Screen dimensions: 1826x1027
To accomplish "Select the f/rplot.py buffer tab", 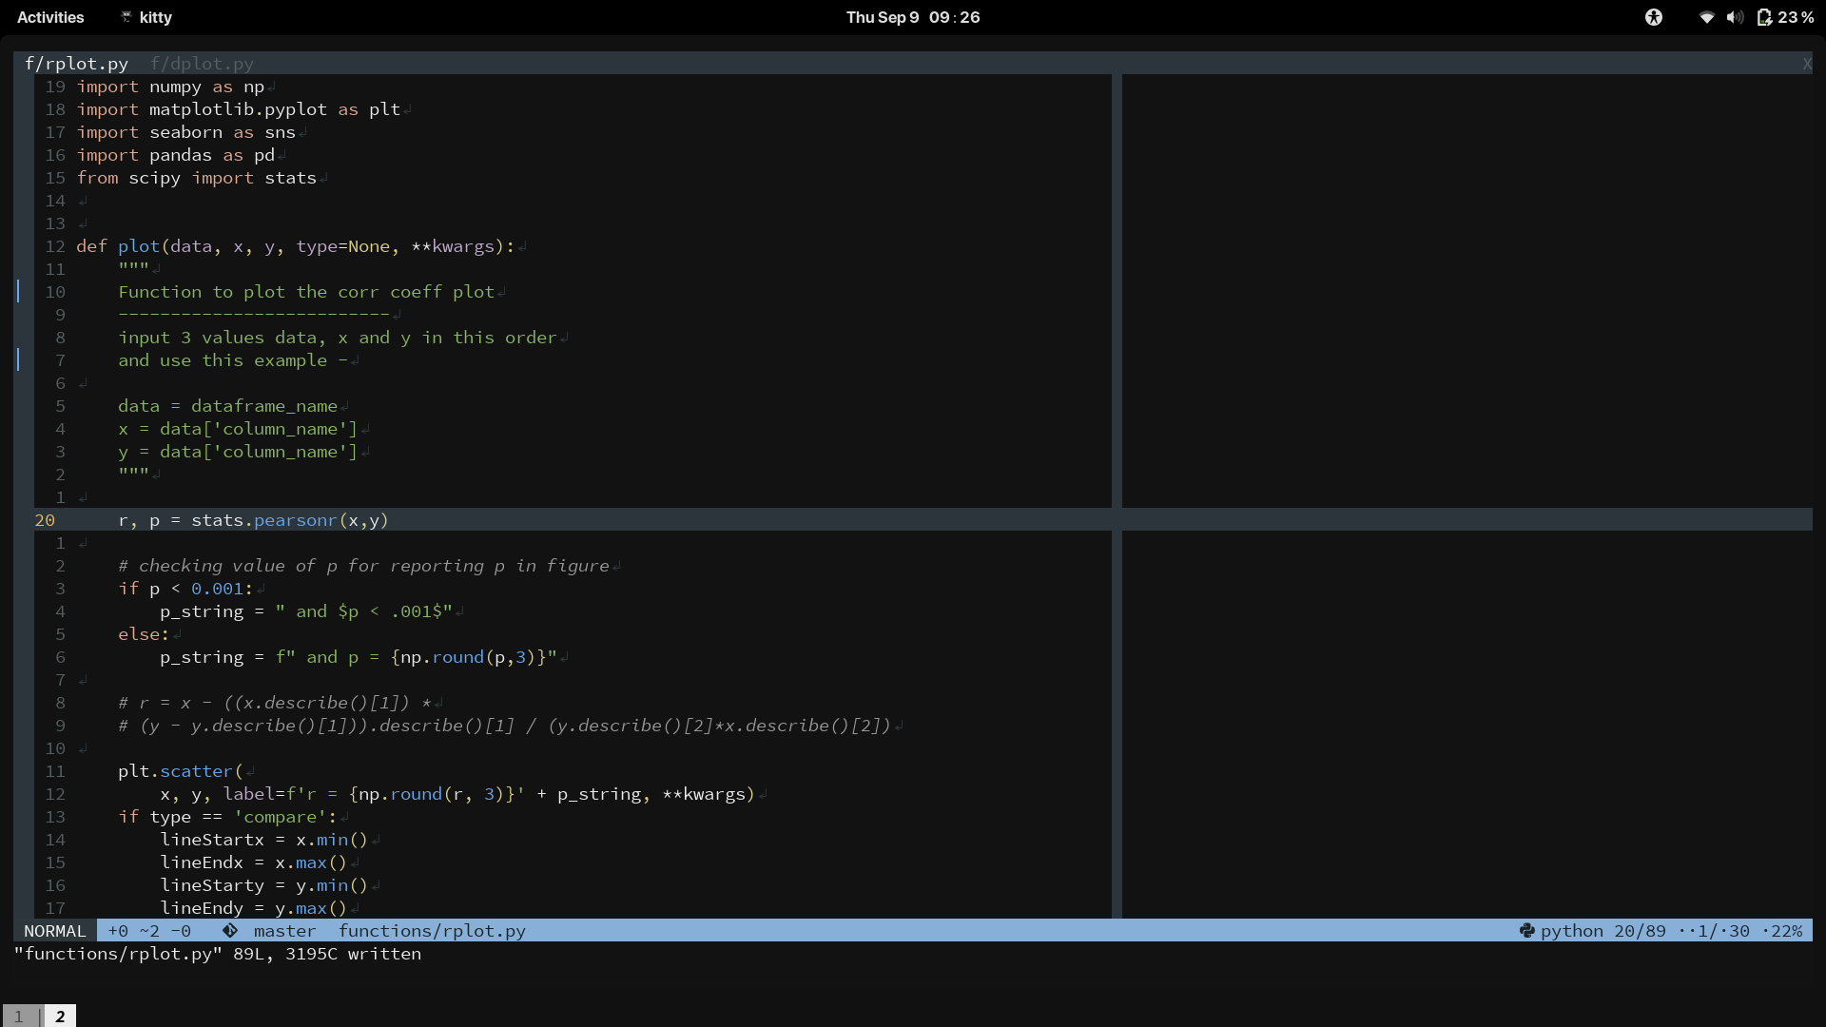I will (x=76, y=64).
